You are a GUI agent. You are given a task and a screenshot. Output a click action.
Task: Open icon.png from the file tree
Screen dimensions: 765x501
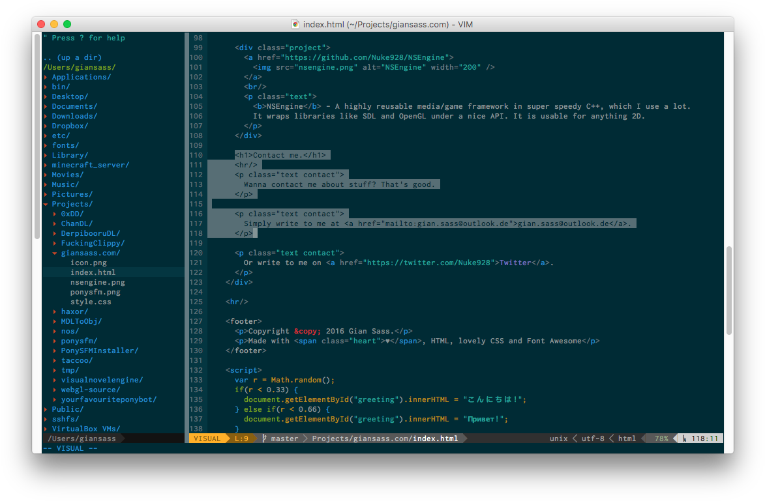pos(88,262)
